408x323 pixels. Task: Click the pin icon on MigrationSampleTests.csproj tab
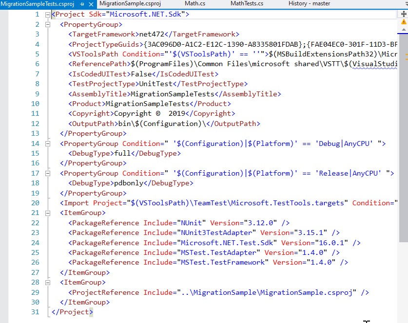tap(83, 4)
